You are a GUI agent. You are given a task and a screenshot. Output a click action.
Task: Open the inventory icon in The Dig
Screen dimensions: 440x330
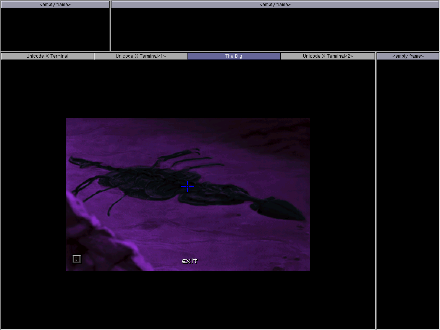77,259
